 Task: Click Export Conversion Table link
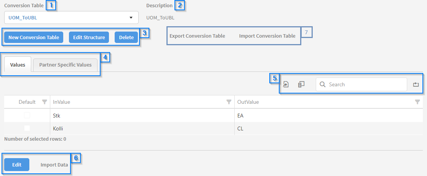197,36
